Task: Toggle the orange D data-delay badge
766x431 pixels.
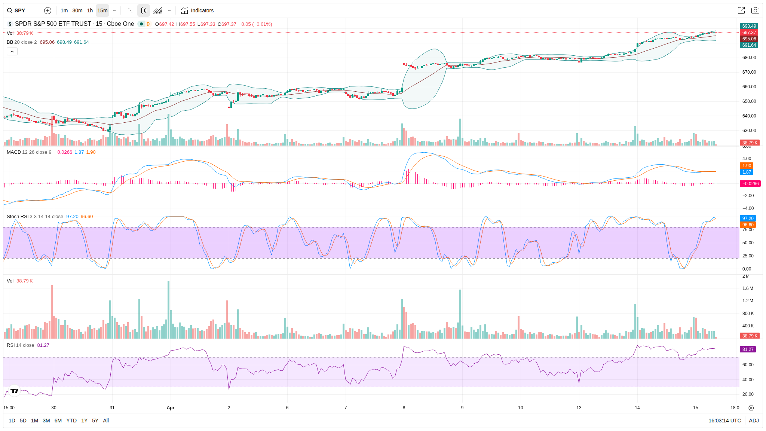Action: [148, 24]
